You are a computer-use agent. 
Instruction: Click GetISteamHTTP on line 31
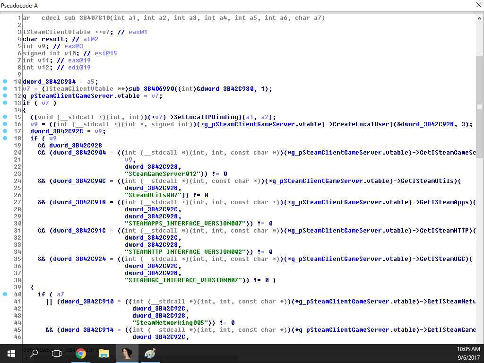click(444, 231)
